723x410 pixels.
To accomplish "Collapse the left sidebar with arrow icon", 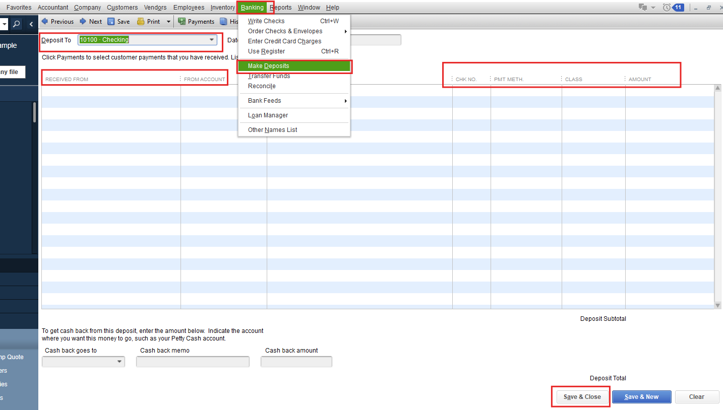I will pyautogui.click(x=31, y=24).
